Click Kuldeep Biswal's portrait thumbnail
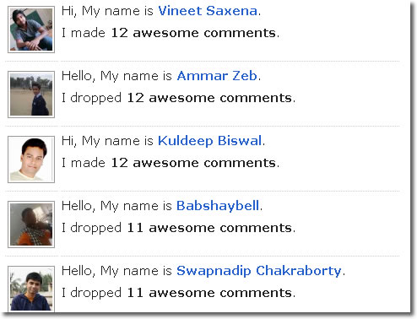Viewport: 417px width, 319px height. pyautogui.click(x=31, y=159)
